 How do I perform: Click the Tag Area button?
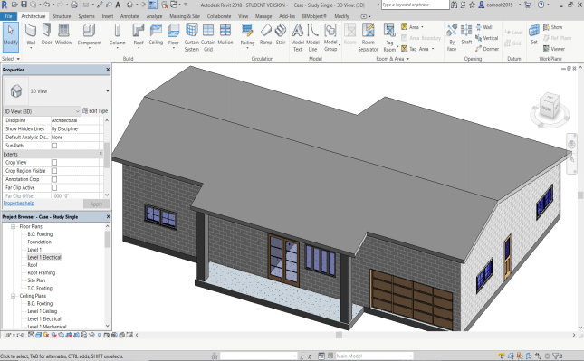(x=415, y=49)
